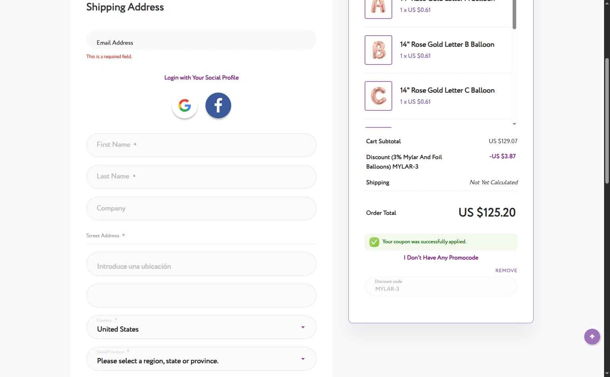Open the State/Province dropdown
The image size is (610, 377).
201,359
